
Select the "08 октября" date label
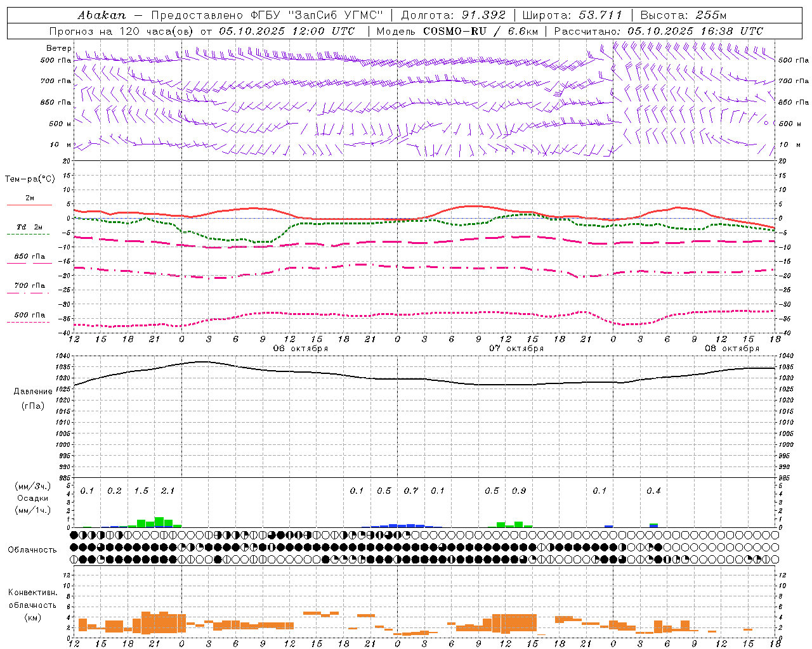pyautogui.click(x=731, y=349)
